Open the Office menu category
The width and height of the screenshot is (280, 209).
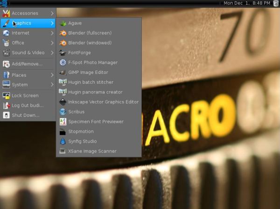[x=28, y=43]
